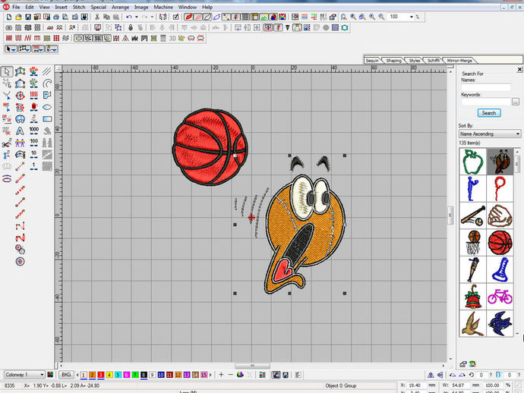Screen dimensions: 524x393
Task: Click the Save floppy disk icon
Action: coord(28,17)
